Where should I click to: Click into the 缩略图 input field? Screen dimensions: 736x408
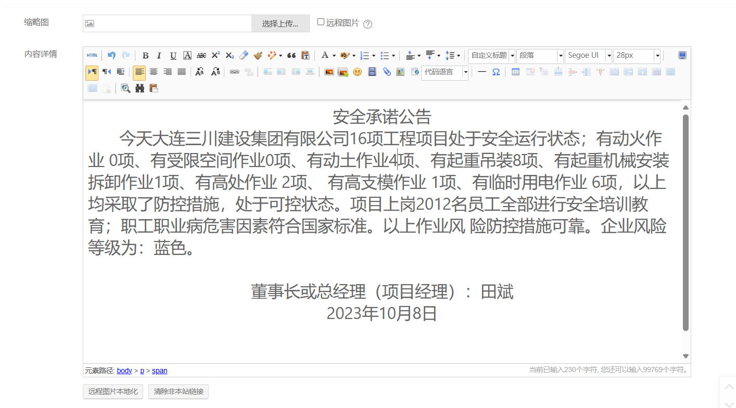click(167, 23)
